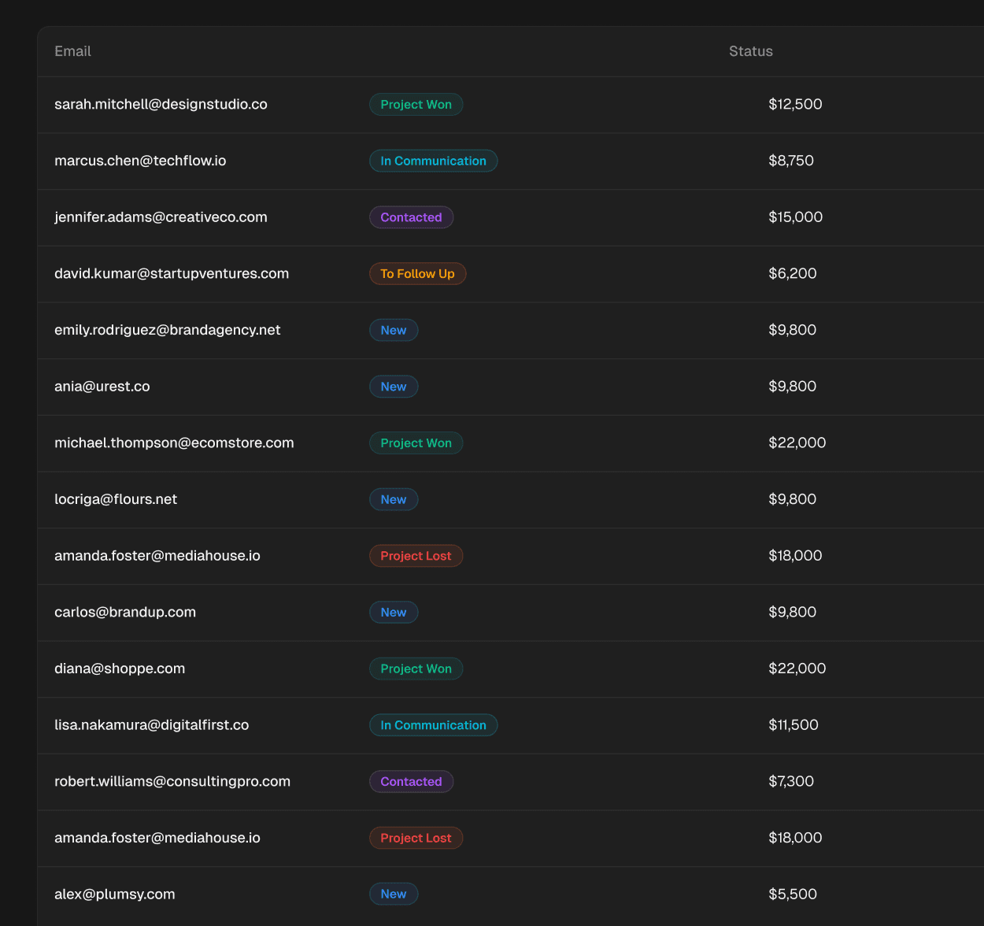Open the diana@shoppe.com email link

(x=120, y=669)
